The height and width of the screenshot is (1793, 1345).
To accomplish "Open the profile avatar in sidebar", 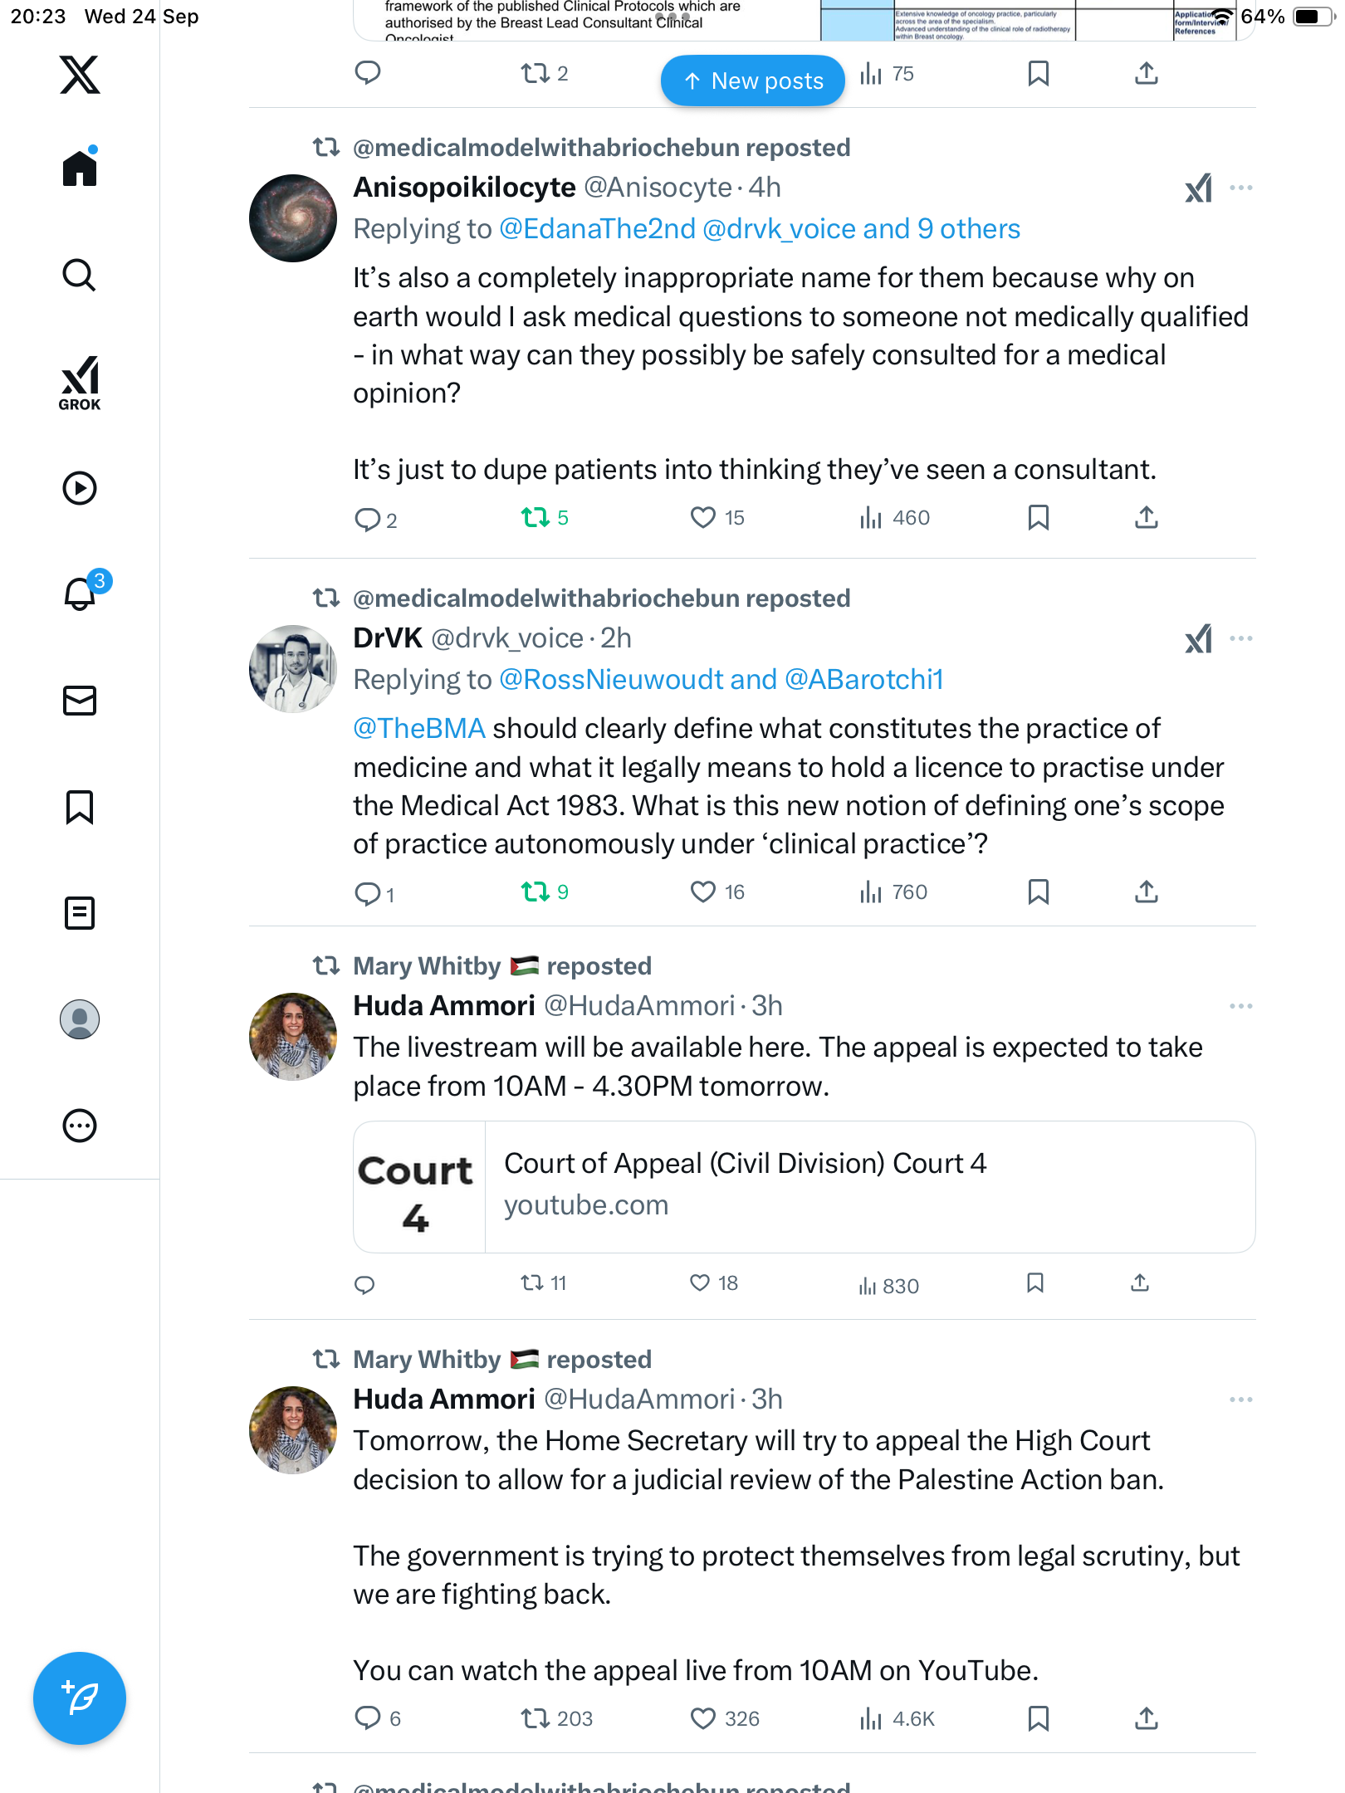I will point(80,1019).
